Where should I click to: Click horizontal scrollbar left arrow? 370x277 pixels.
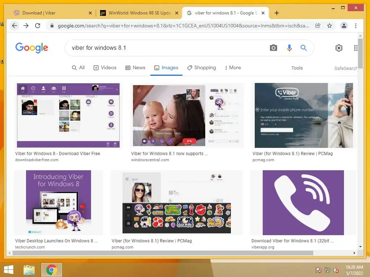pos(9,253)
